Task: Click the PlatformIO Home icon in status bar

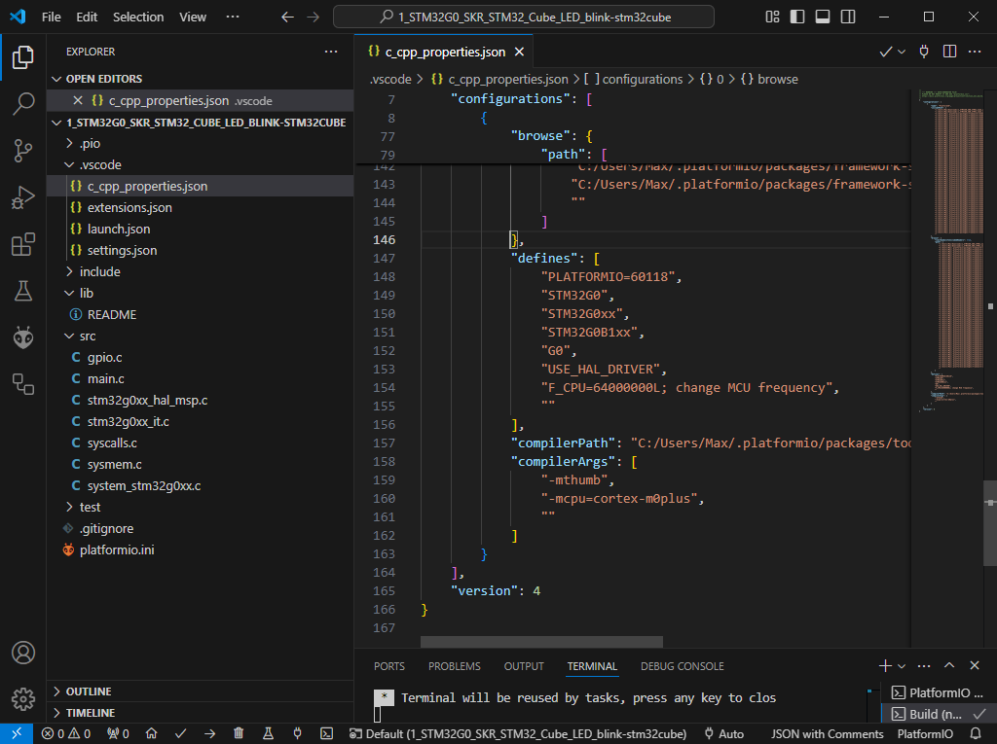Action: (151, 734)
